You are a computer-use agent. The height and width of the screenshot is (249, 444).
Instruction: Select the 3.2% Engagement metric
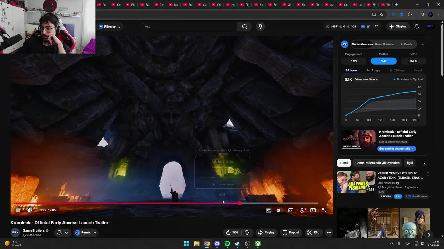click(354, 61)
